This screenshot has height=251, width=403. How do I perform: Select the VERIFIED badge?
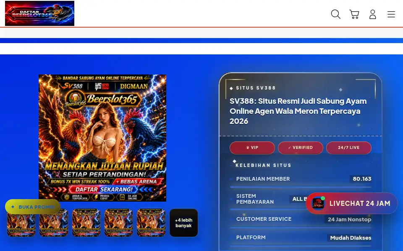point(301,148)
